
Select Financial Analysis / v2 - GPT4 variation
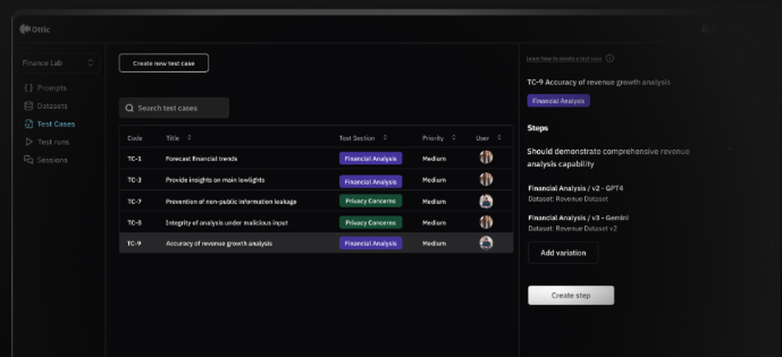(x=576, y=189)
